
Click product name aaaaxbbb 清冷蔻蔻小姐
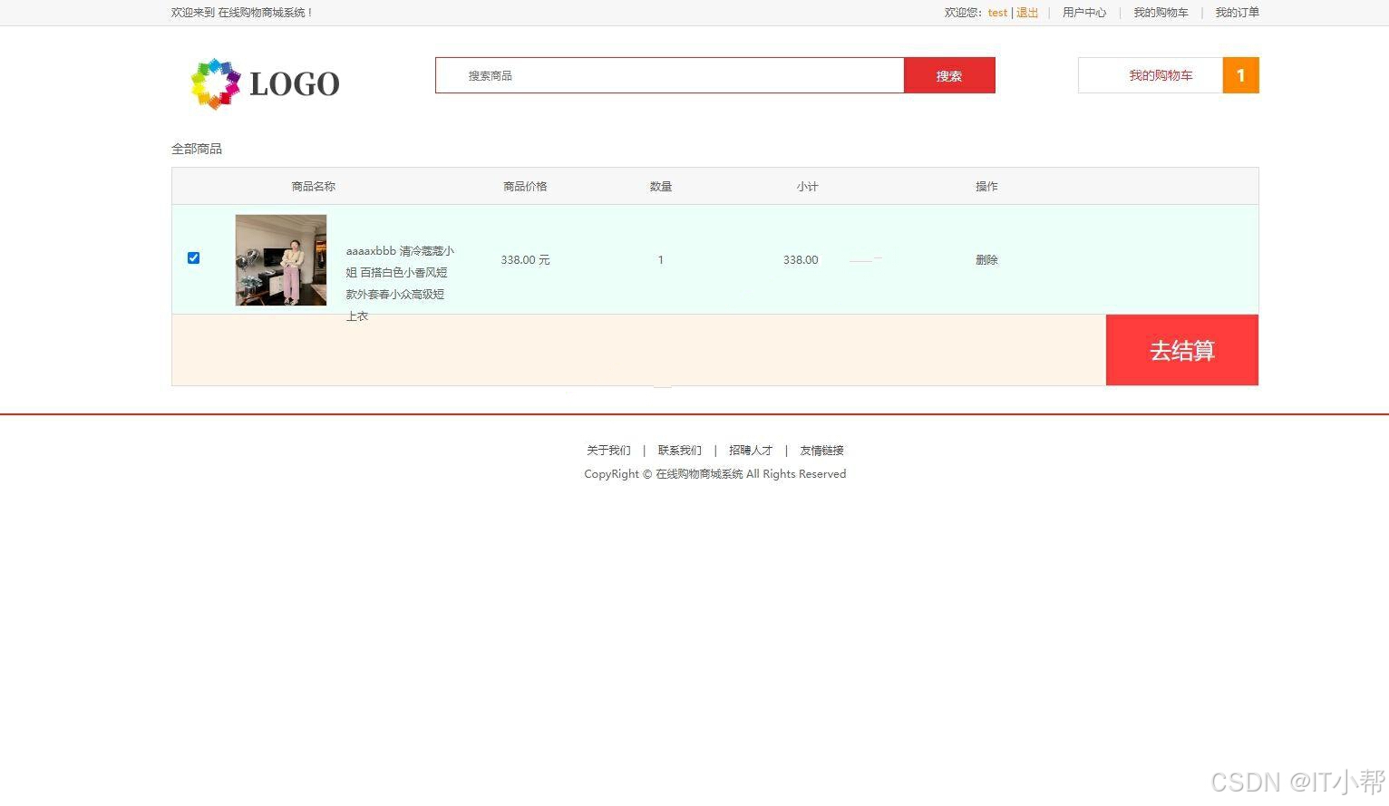pos(400,283)
